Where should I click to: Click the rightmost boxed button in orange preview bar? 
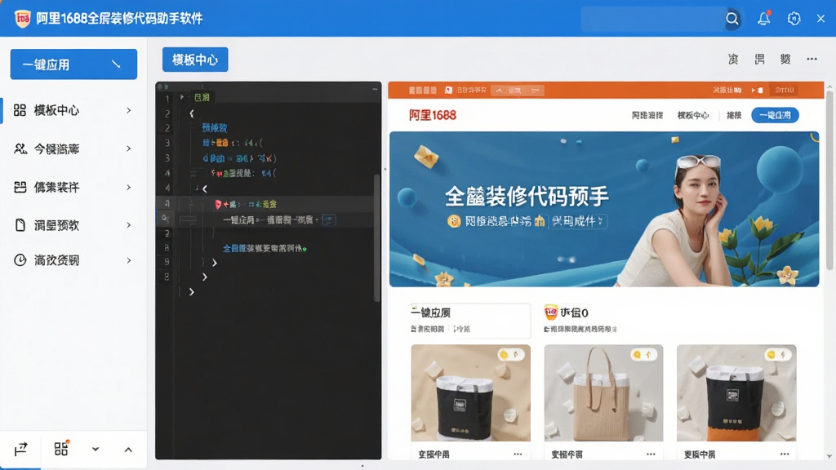click(x=785, y=90)
